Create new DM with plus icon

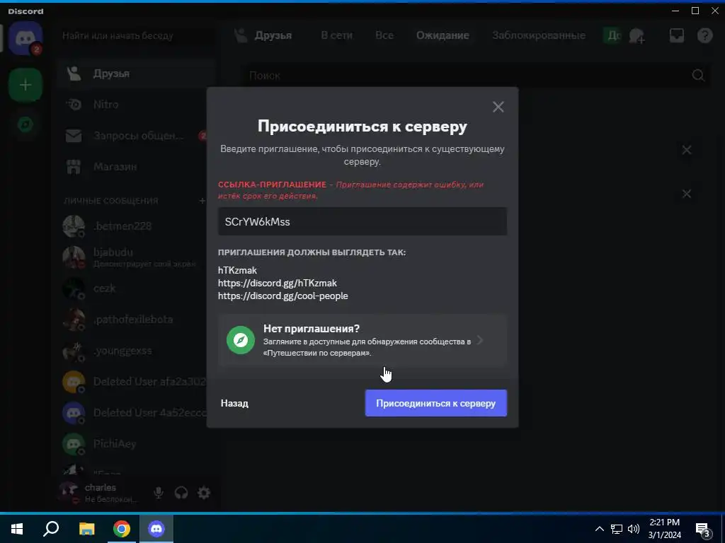point(202,200)
